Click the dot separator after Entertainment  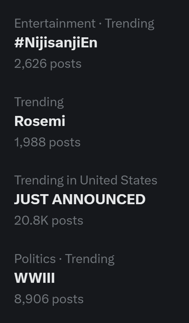[x=100, y=24]
